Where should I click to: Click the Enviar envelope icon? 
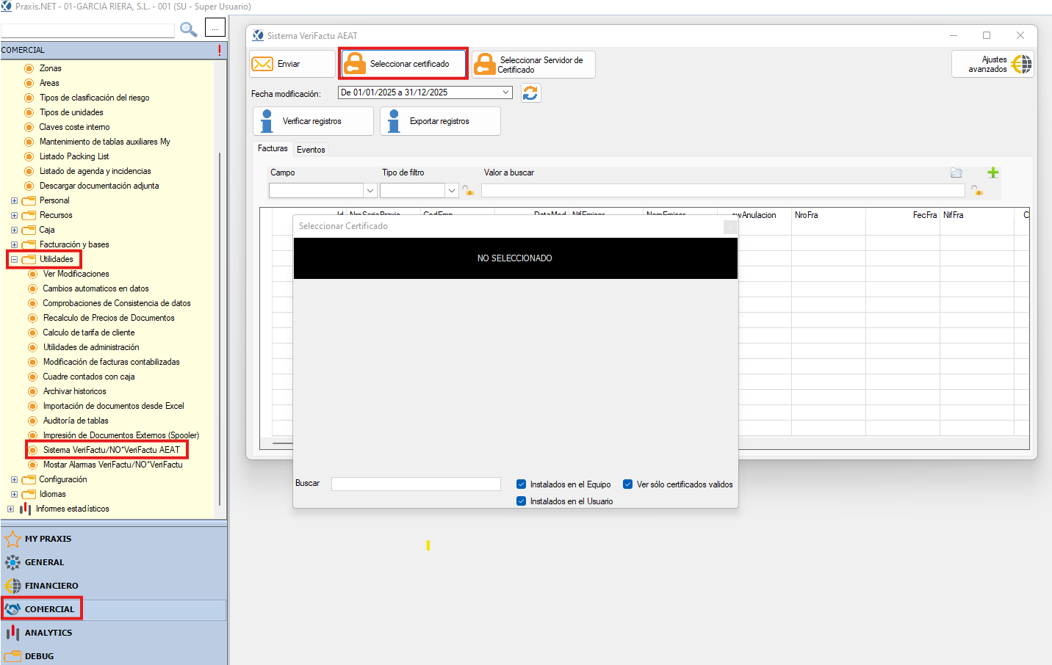pyautogui.click(x=262, y=64)
